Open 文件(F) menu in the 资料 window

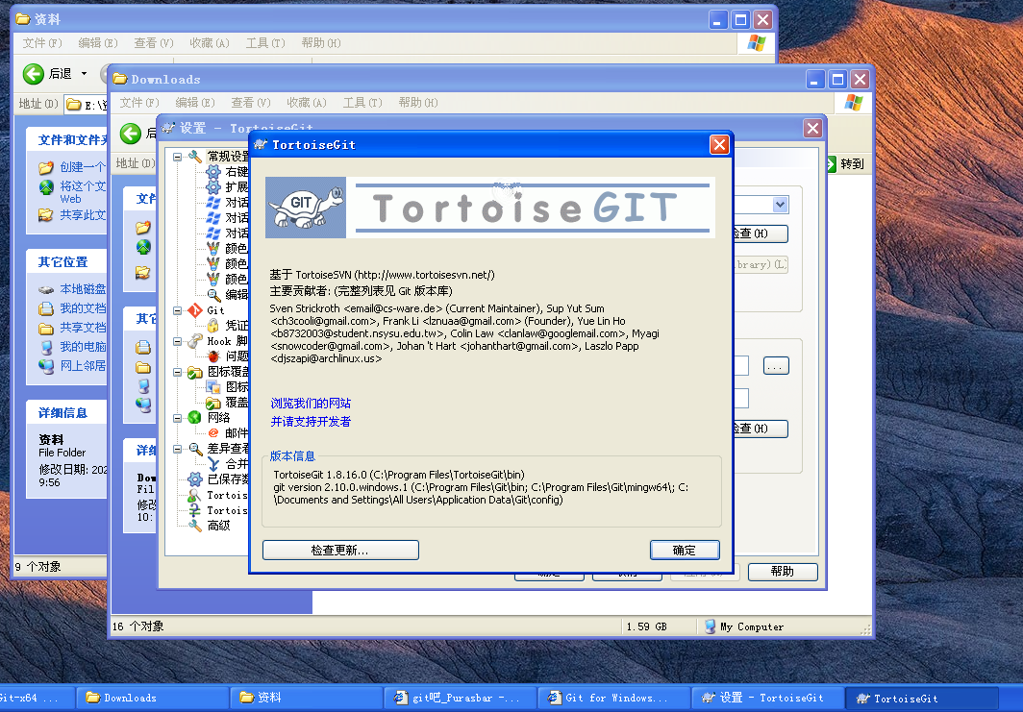[42, 43]
